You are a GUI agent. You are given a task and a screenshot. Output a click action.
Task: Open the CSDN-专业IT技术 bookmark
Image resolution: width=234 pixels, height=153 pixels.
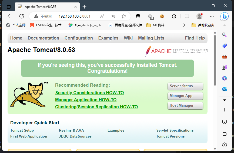(47, 25)
